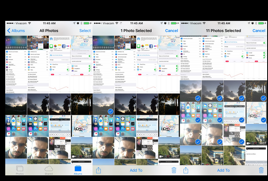Image resolution: width=268 pixels, height=181 pixels.
Task: Select the 0:07 aerial video on 1 Photo Selected screen
Action: tap(169, 148)
